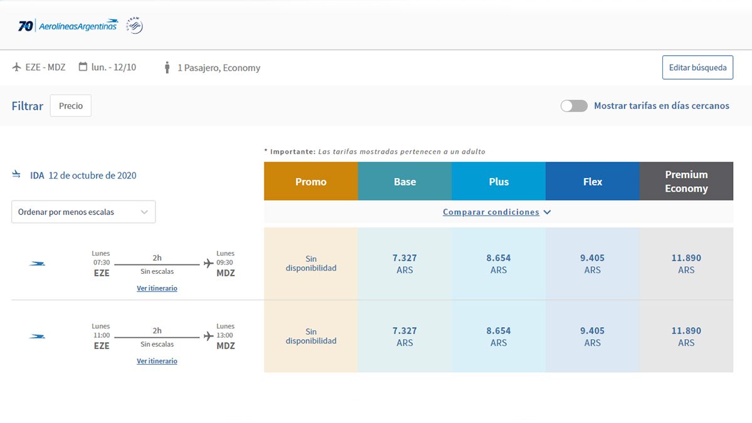Click the SkyTeam alliance emblem
Screen dimensions: 752x423
(x=134, y=26)
